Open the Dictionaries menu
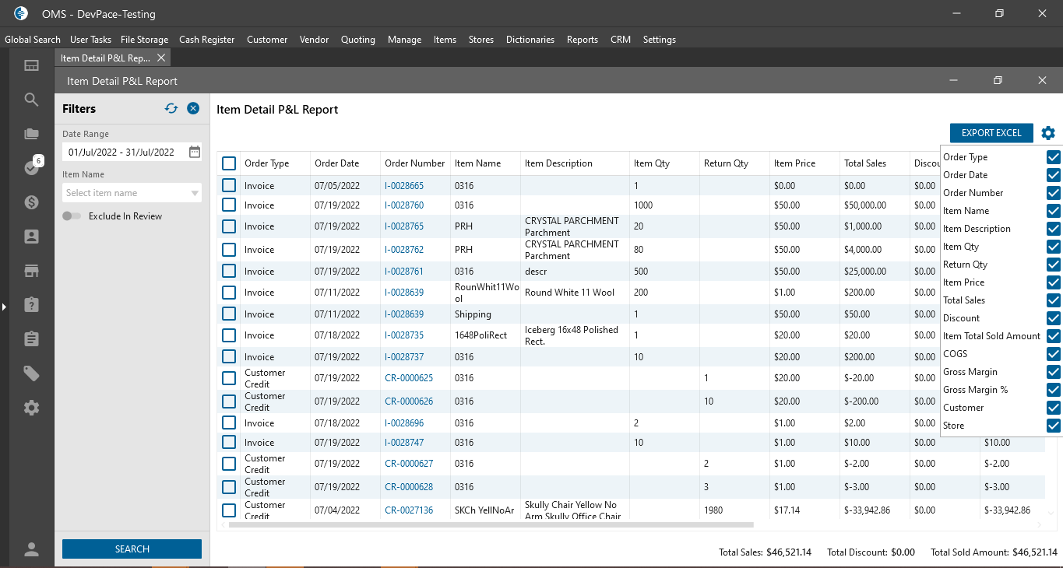This screenshot has height=568, width=1063. tap(530, 40)
